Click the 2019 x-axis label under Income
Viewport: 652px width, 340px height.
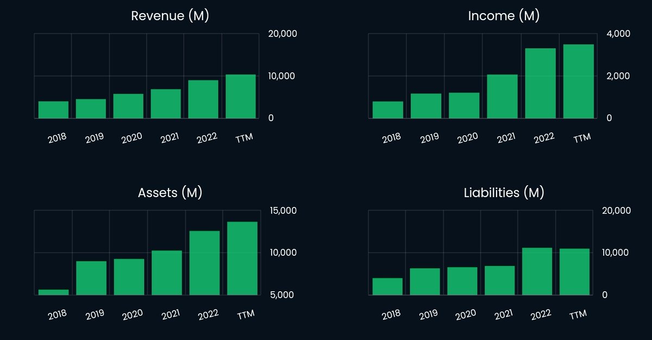(430, 138)
